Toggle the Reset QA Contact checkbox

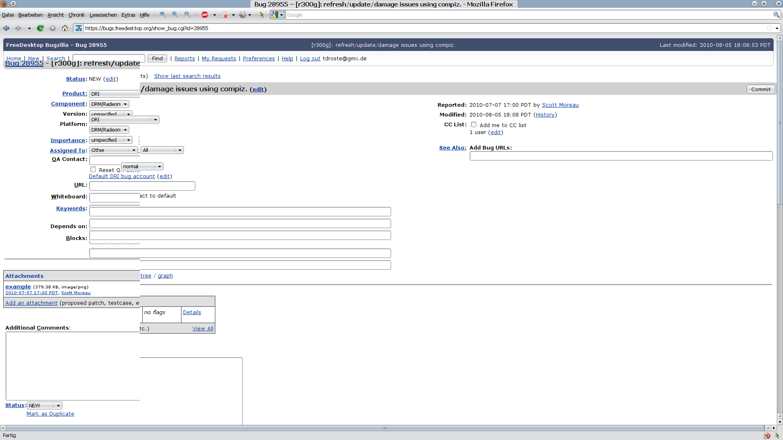[x=93, y=169]
